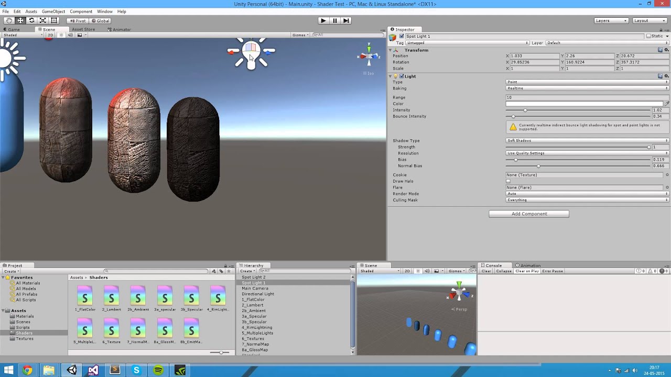
Task: Open the Layer dropdown showing Default
Action: [x=607, y=43]
